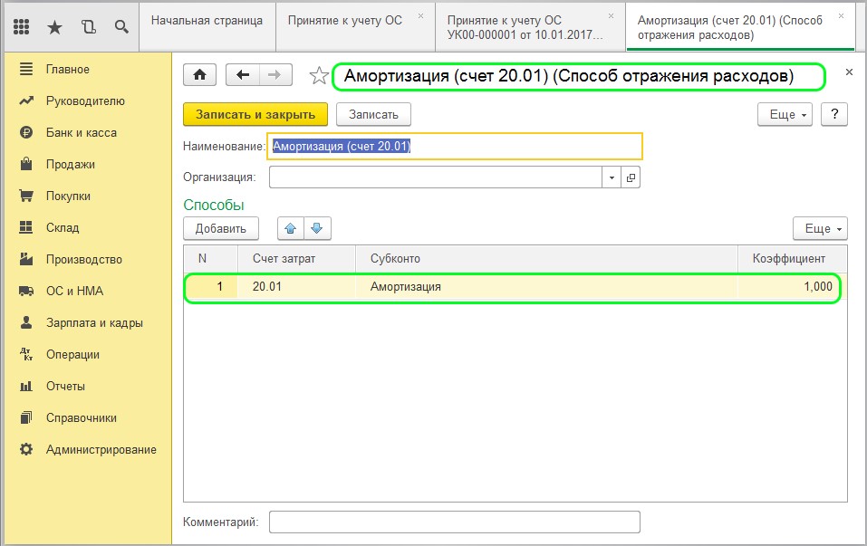The width and height of the screenshot is (867, 546).
Task: Go to the home page icon
Action: (199, 75)
